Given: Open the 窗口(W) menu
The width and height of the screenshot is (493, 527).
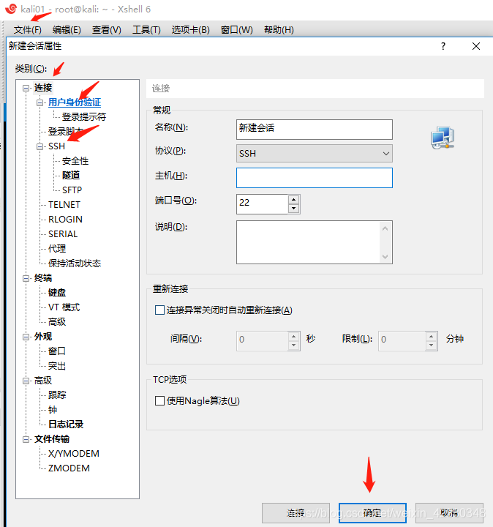Looking at the screenshot, I should (236, 30).
